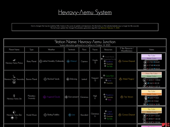The height and width of the screenshot is (127, 170).
Task: Click the Station Name: Hevrovy-Aemu Junction heading
Action: coord(85,42)
